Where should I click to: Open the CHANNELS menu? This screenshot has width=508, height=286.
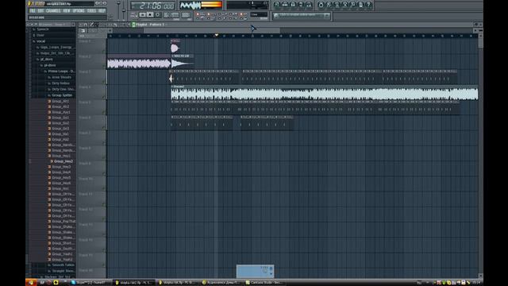(53, 10)
